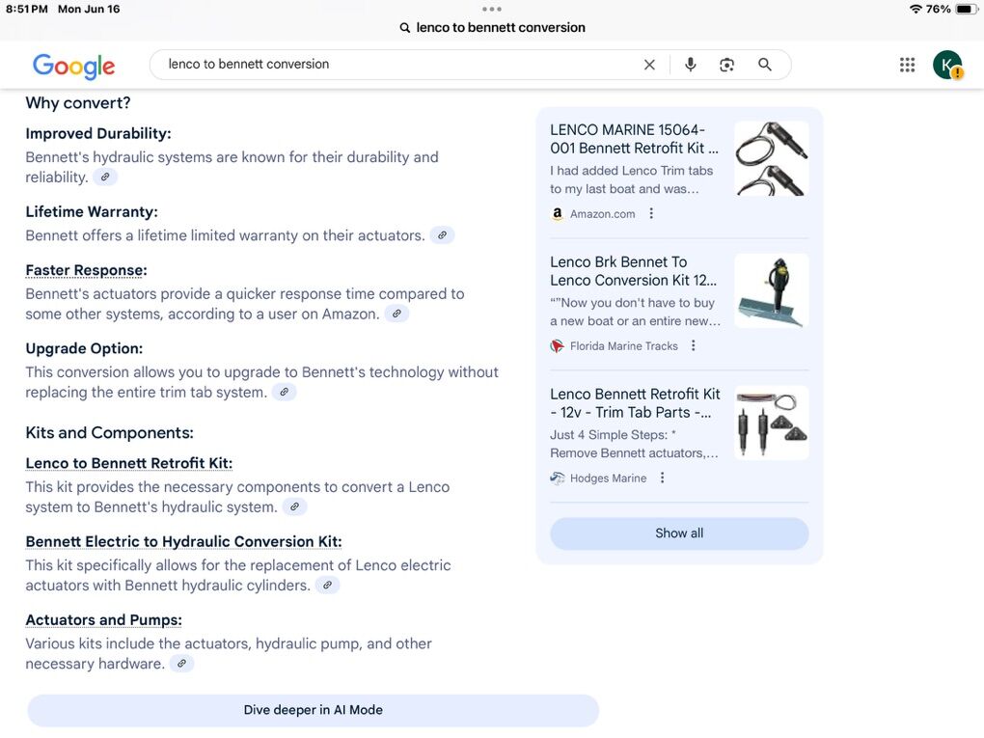Open the Google apps grid icon

click(x=907, y=65)
